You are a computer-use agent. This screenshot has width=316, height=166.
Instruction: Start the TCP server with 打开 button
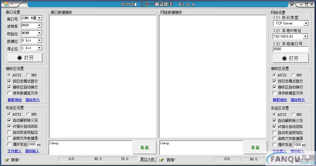(290, 58)
